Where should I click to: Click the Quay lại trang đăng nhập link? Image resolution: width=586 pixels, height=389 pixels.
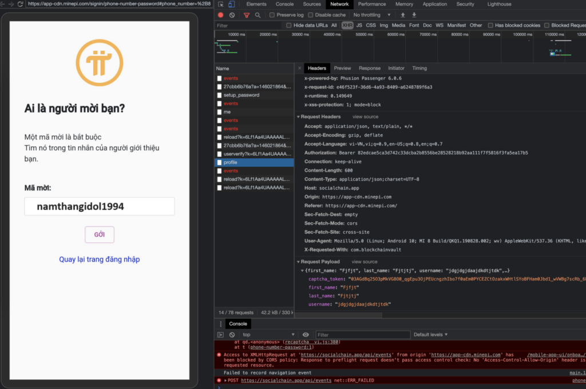tap(99, 259)
